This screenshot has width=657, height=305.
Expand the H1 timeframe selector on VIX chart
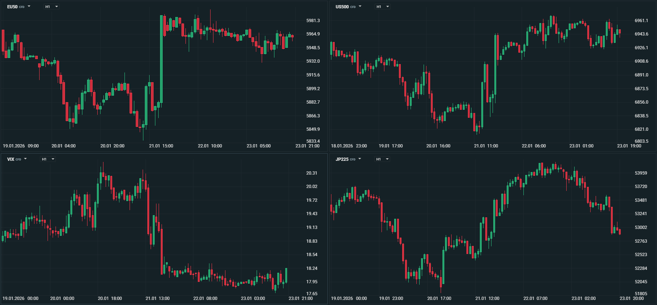point(48,159)
